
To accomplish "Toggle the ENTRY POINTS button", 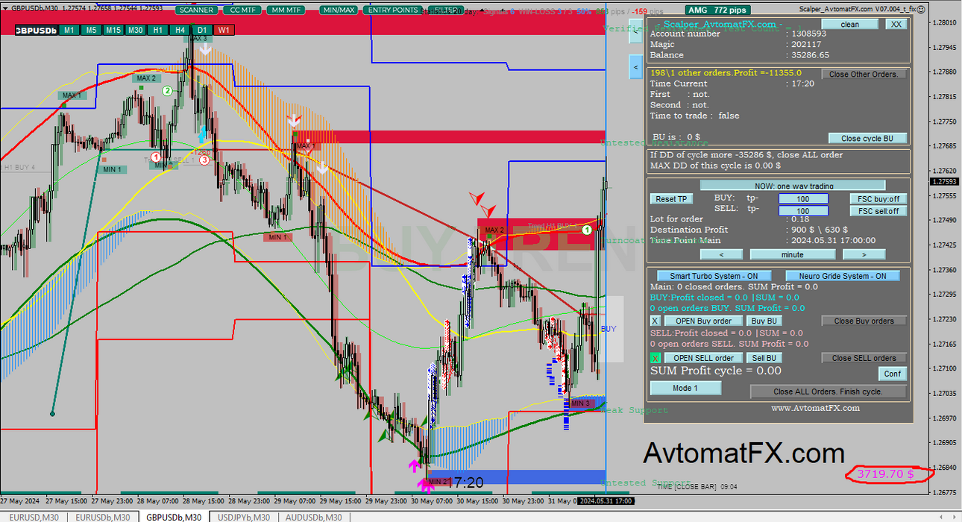I will 393,10.
